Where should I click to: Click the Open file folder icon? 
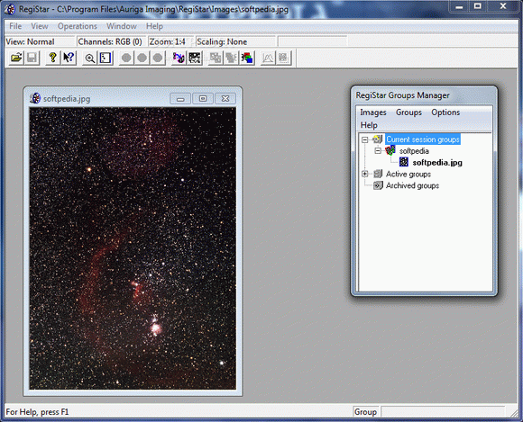coord(16,58)
